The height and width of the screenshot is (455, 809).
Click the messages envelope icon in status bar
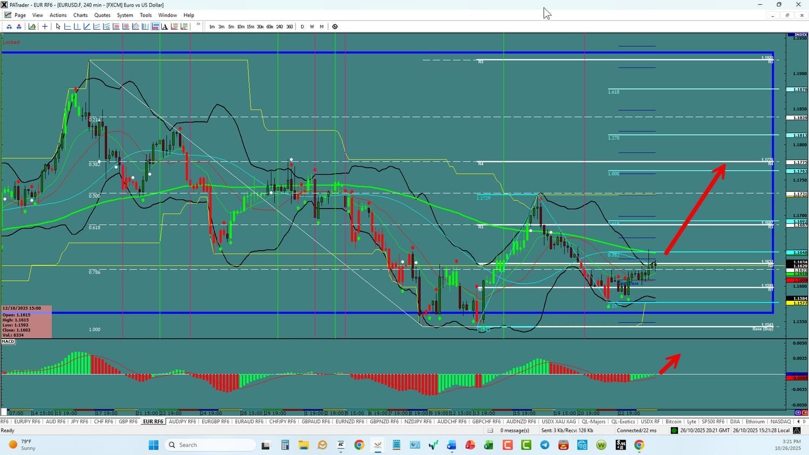(490, 430)
